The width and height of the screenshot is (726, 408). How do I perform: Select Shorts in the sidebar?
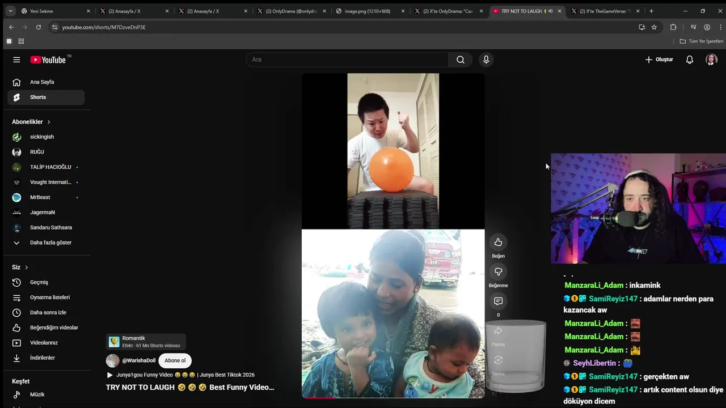pos(46,97)
